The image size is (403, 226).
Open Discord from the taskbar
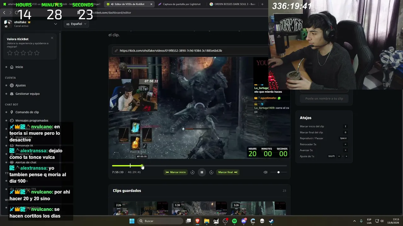[244, 221]
